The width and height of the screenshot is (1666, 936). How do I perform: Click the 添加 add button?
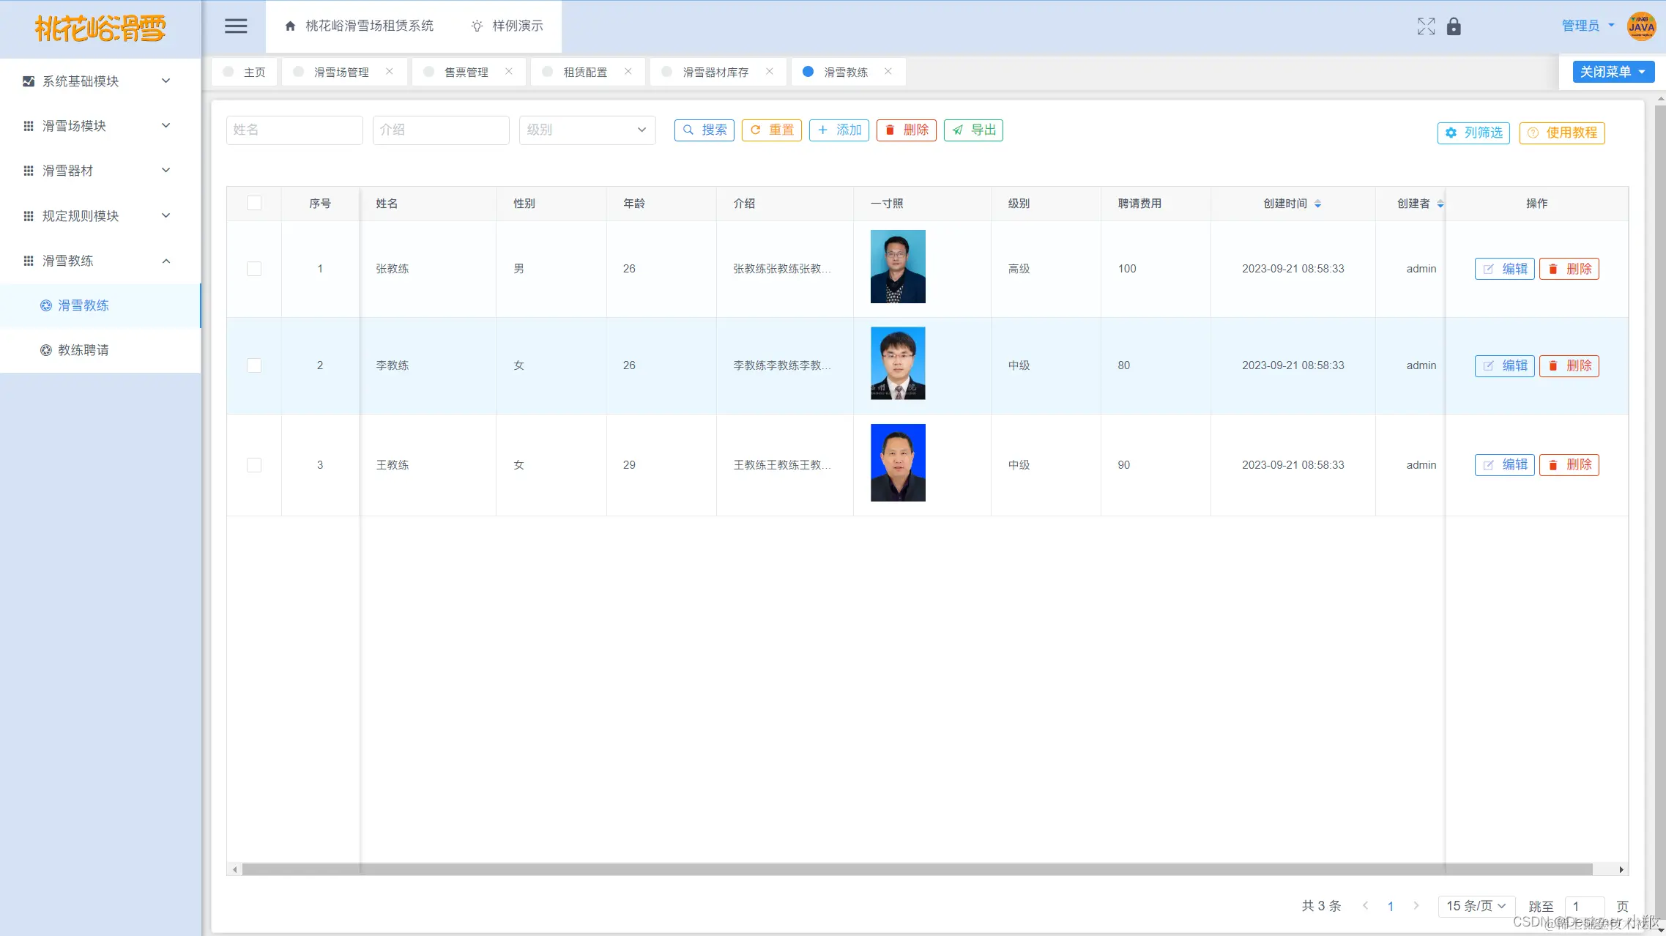839,130
